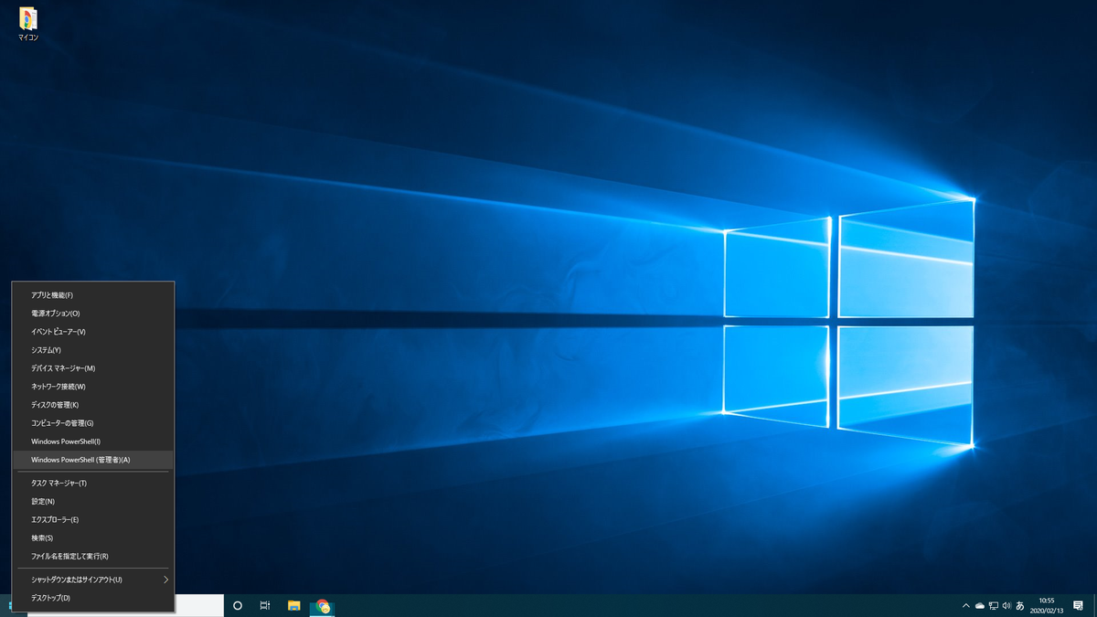Select ディスクの管理(K)

click(92, 405)
